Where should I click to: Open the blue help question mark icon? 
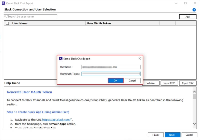194,10
